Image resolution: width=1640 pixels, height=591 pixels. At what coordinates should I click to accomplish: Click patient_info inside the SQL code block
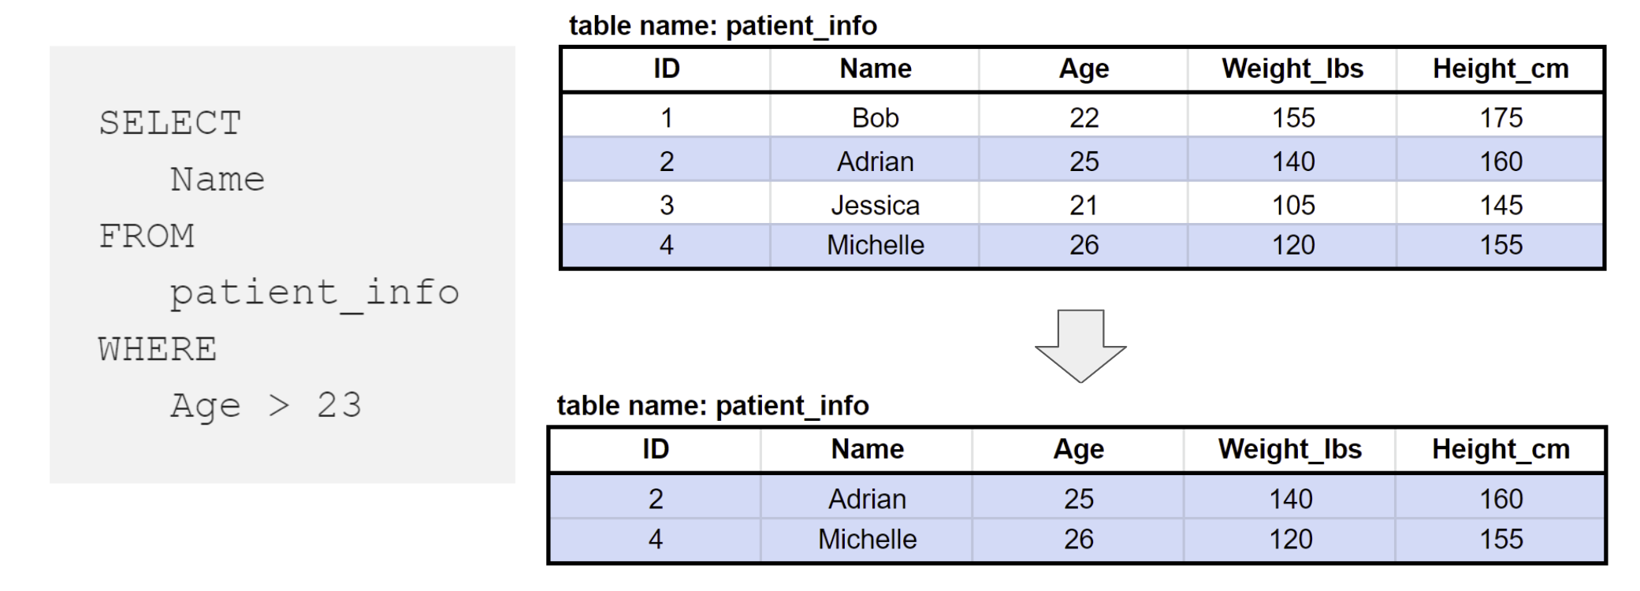coord(314,293)
